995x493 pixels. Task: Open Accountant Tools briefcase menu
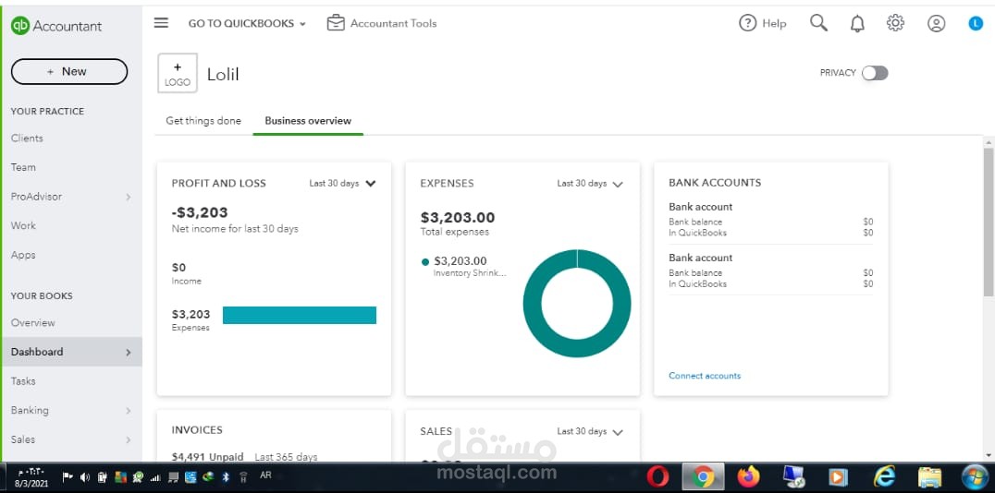point(336,23)
